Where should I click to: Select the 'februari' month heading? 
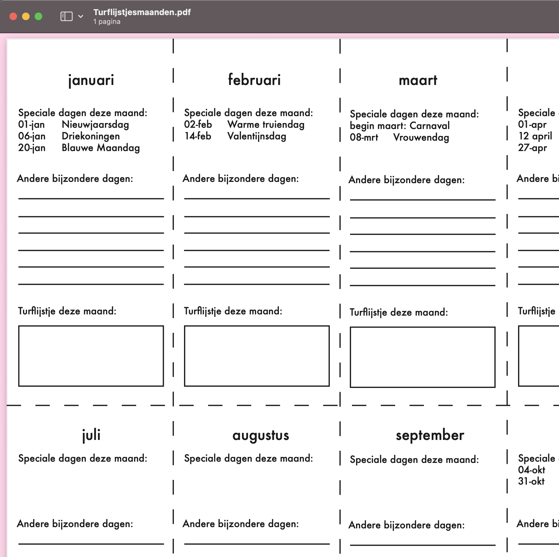[x=254, y=80]
